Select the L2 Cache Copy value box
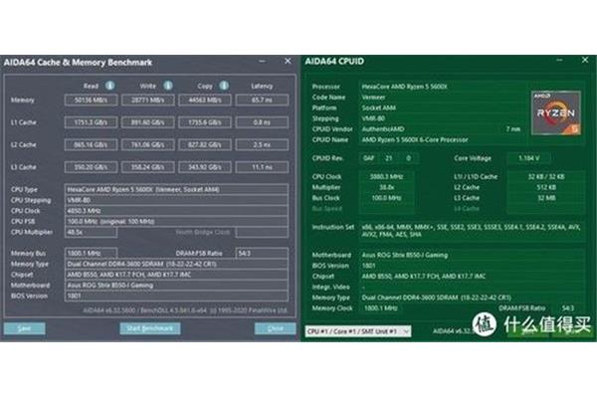 coord(205,144)
